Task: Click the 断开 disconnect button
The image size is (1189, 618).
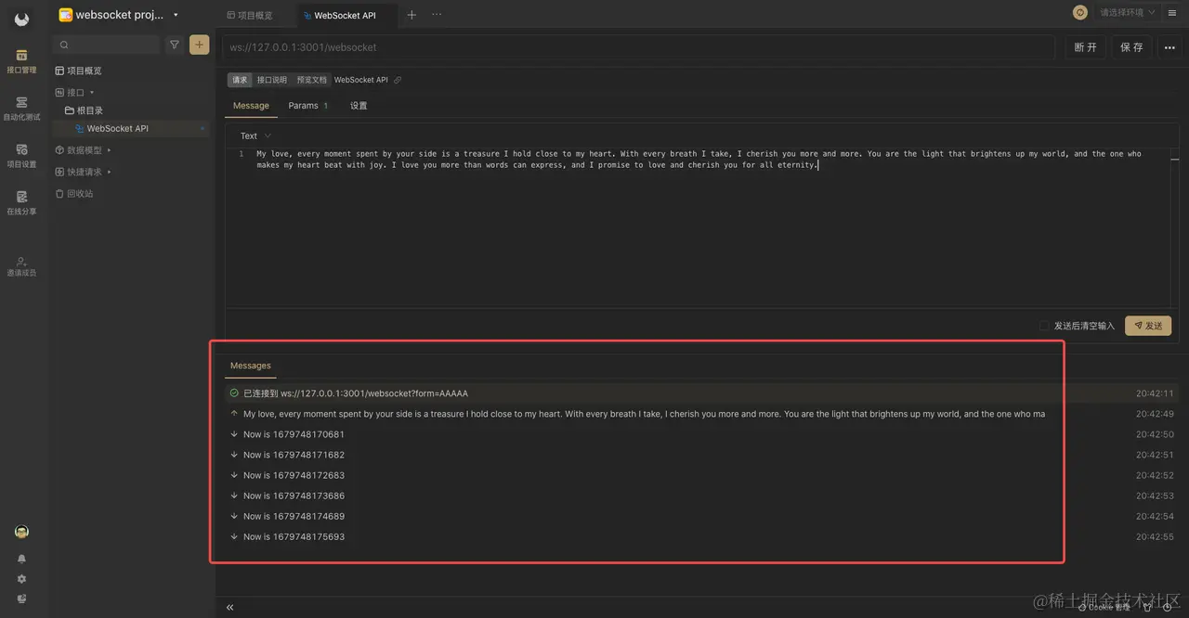Action: click(x=1084, y=46)
